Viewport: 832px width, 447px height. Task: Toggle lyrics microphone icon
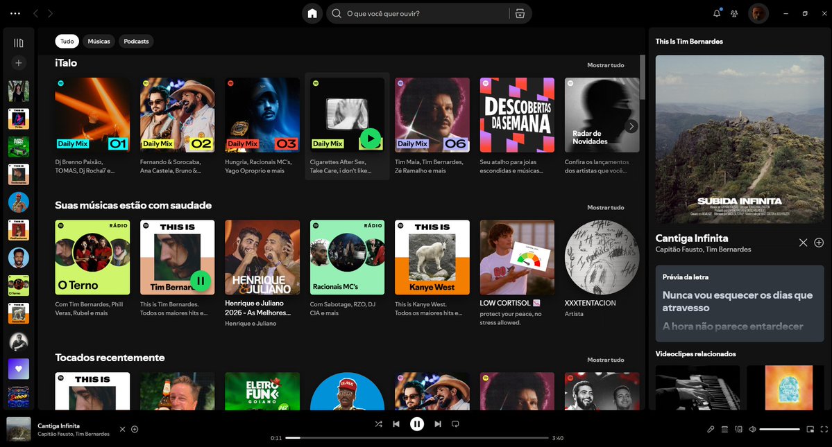click(711, 430)
